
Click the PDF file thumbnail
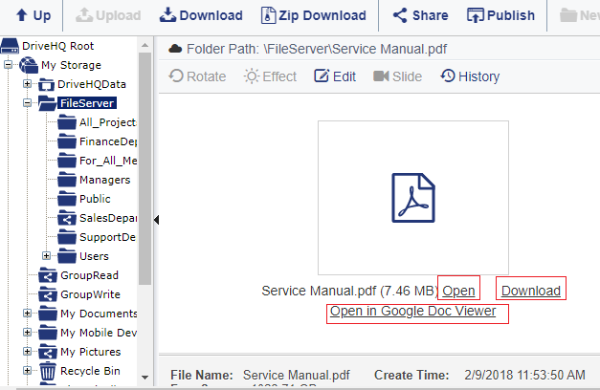413,196
